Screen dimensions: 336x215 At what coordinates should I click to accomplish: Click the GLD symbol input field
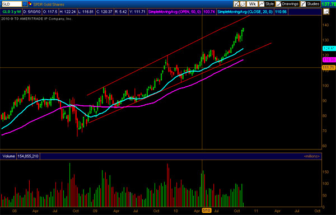(x=12, y=4)
